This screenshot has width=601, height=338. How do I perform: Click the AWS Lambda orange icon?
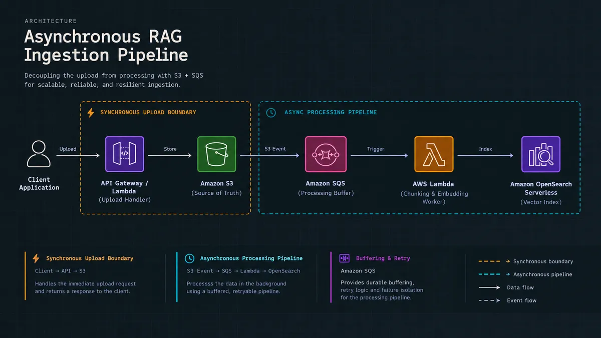coord(434,155)
